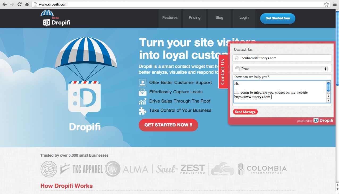The width and height of the screenshot is (339, 194).
Task: Click the How Dropifi Works heading
Action: point(66,186)
